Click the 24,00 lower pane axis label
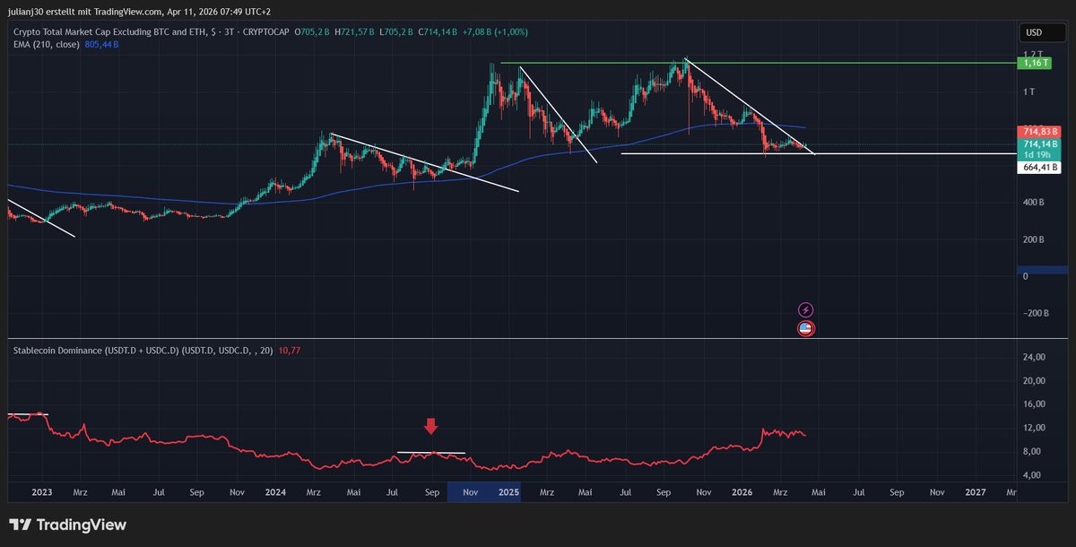The height and width of the screenshot is (547, 1076). pyautogui.click(x=1034, y=357)
